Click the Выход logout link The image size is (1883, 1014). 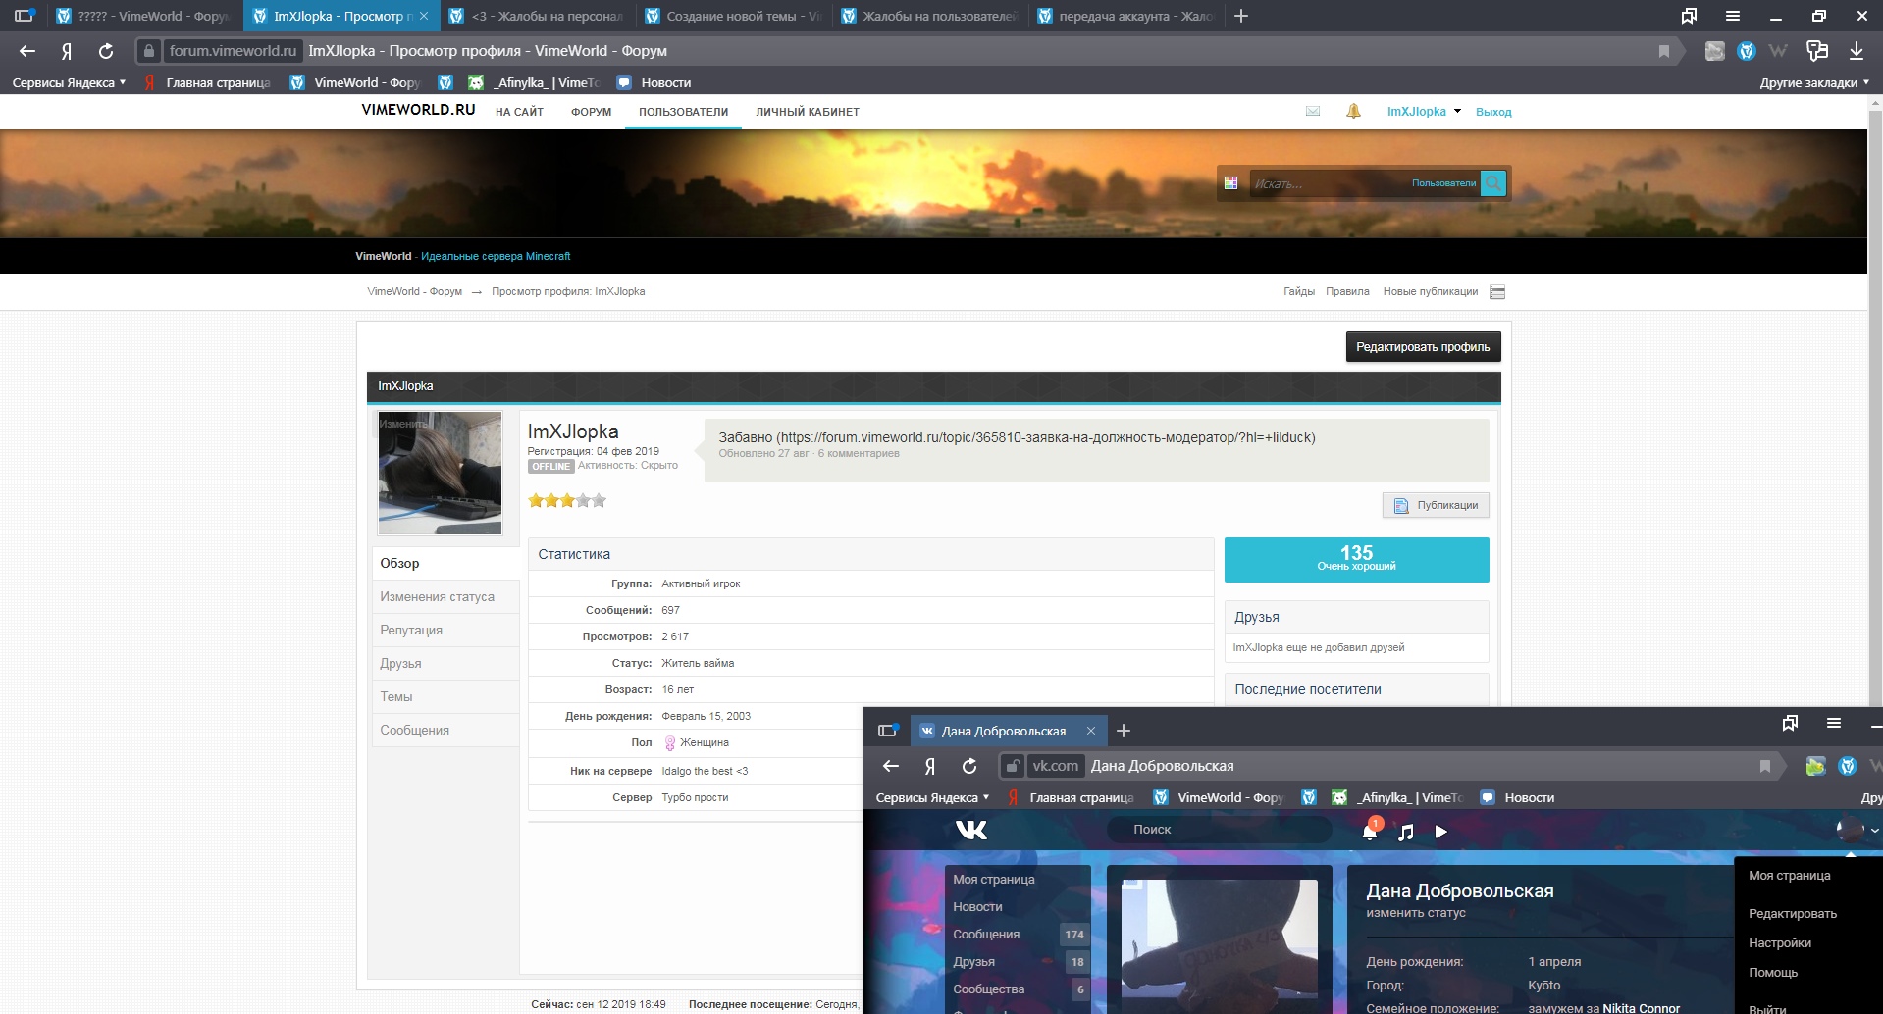[1493, 112]
